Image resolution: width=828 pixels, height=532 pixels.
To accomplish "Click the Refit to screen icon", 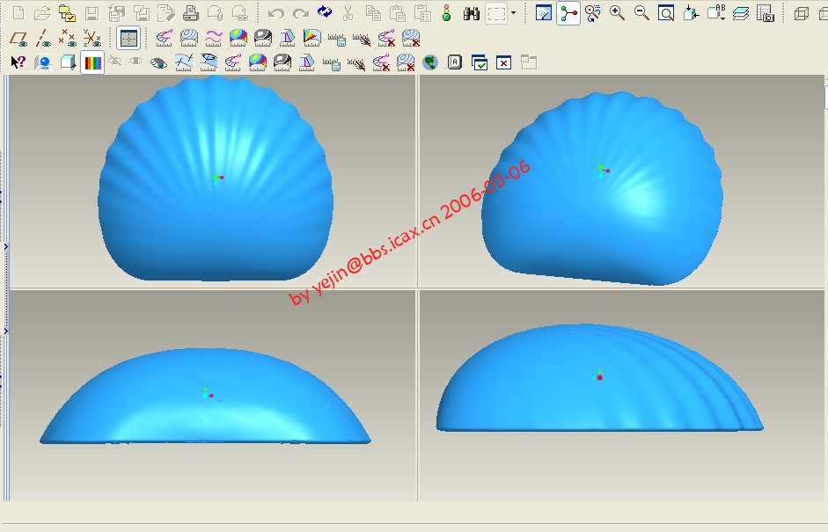I will tap(666, 13).
